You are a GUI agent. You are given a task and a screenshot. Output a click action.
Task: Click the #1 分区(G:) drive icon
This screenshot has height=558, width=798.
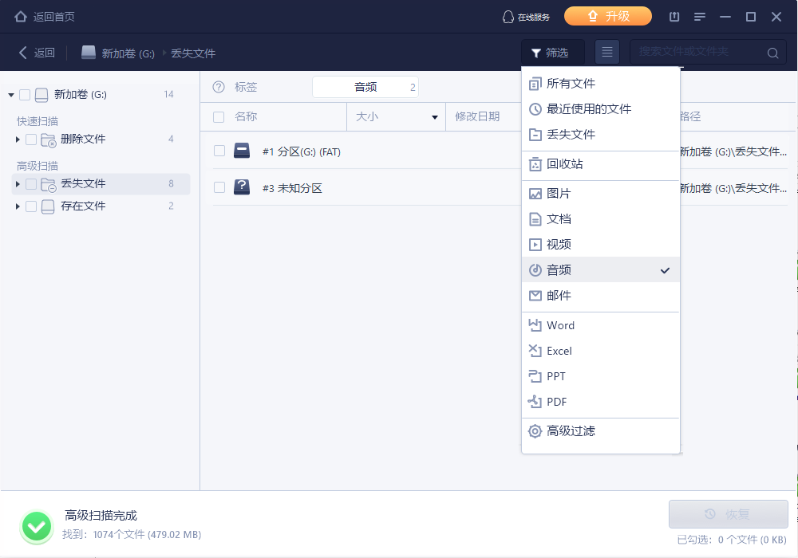242,151
